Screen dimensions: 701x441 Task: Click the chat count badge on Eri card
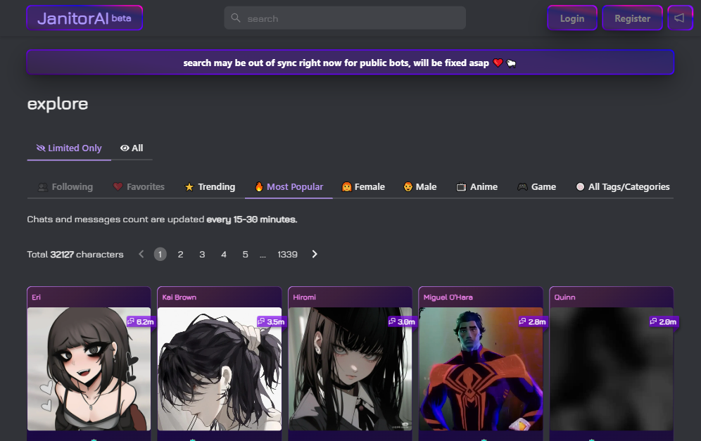coord(141,321)
